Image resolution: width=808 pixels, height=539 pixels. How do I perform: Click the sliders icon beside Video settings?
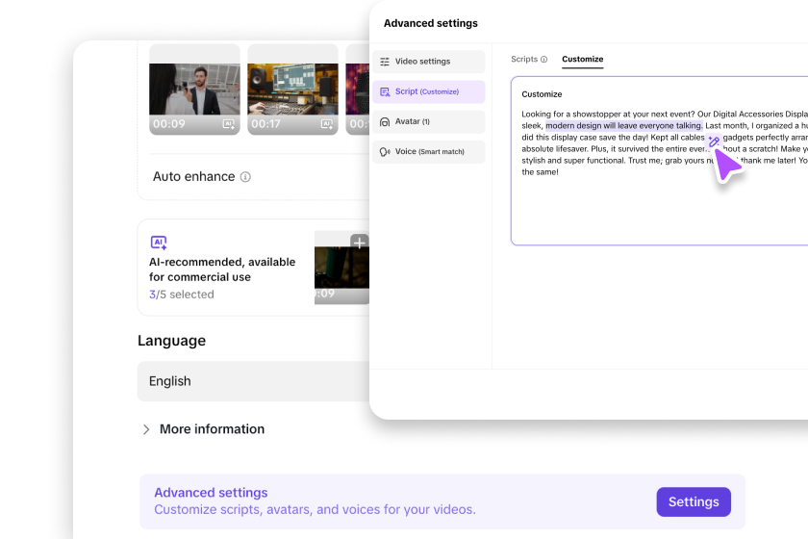pos(385,62)
